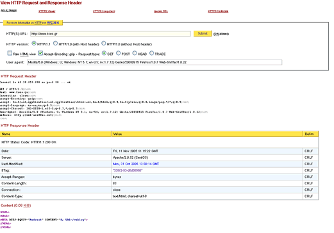
Task: Click the Content-Type: name cell
Action: point(56,196)
